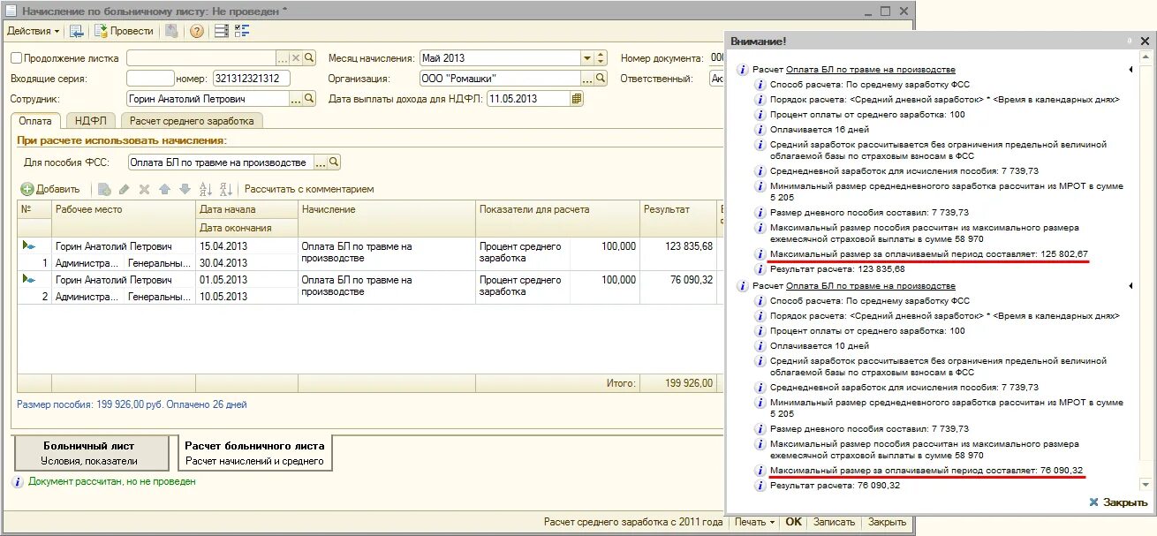The height and width of the screenshot is (536, 1157).
Task: Open the Печать dropdown at the bottom
Action: (x=754, y=522)
